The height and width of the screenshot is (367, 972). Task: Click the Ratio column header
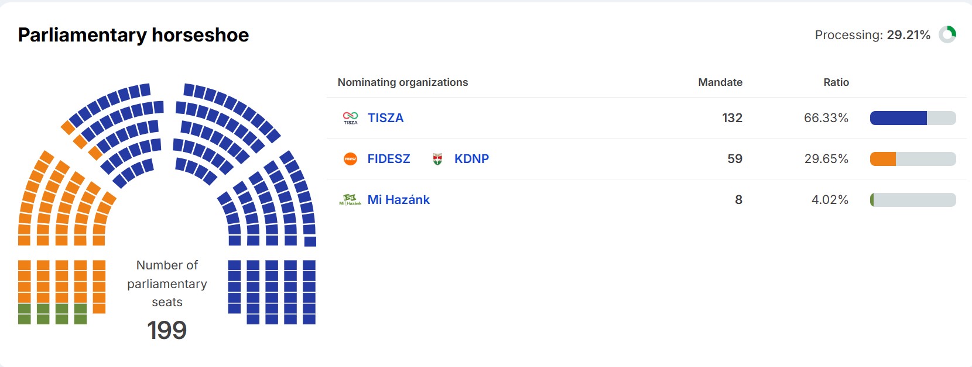point(836,82)
